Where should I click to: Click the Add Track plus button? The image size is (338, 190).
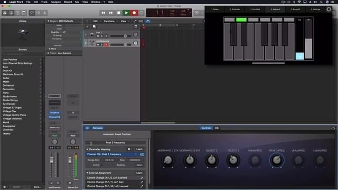[87, 27]
